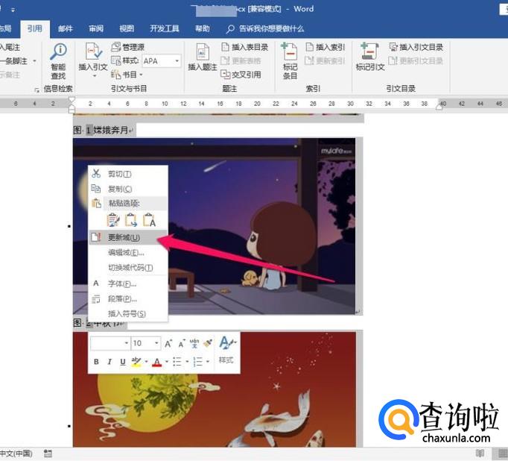This screenshot has height=461, width=508.
Task: Apply the yellow text highlight color
Action: pyautogui.click(x=136, y=361)
